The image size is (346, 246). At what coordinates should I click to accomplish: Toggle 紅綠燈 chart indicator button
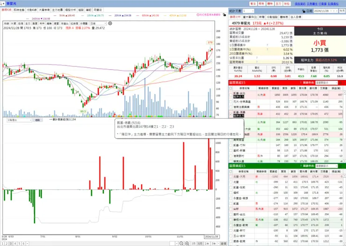pos(74,23)
